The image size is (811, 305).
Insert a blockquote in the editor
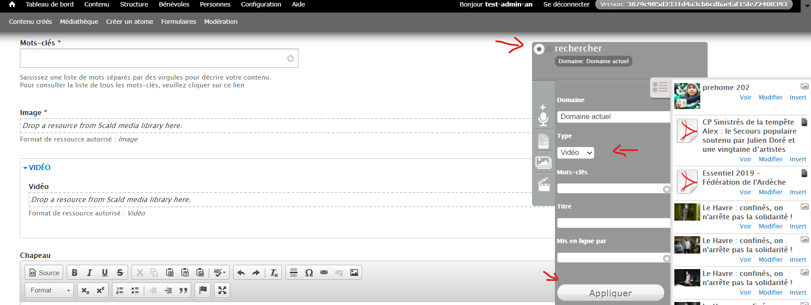pyautogui.click(x=183, y=290)
